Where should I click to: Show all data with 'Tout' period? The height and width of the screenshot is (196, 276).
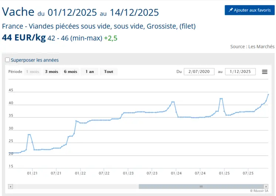[x=109, y=71]
